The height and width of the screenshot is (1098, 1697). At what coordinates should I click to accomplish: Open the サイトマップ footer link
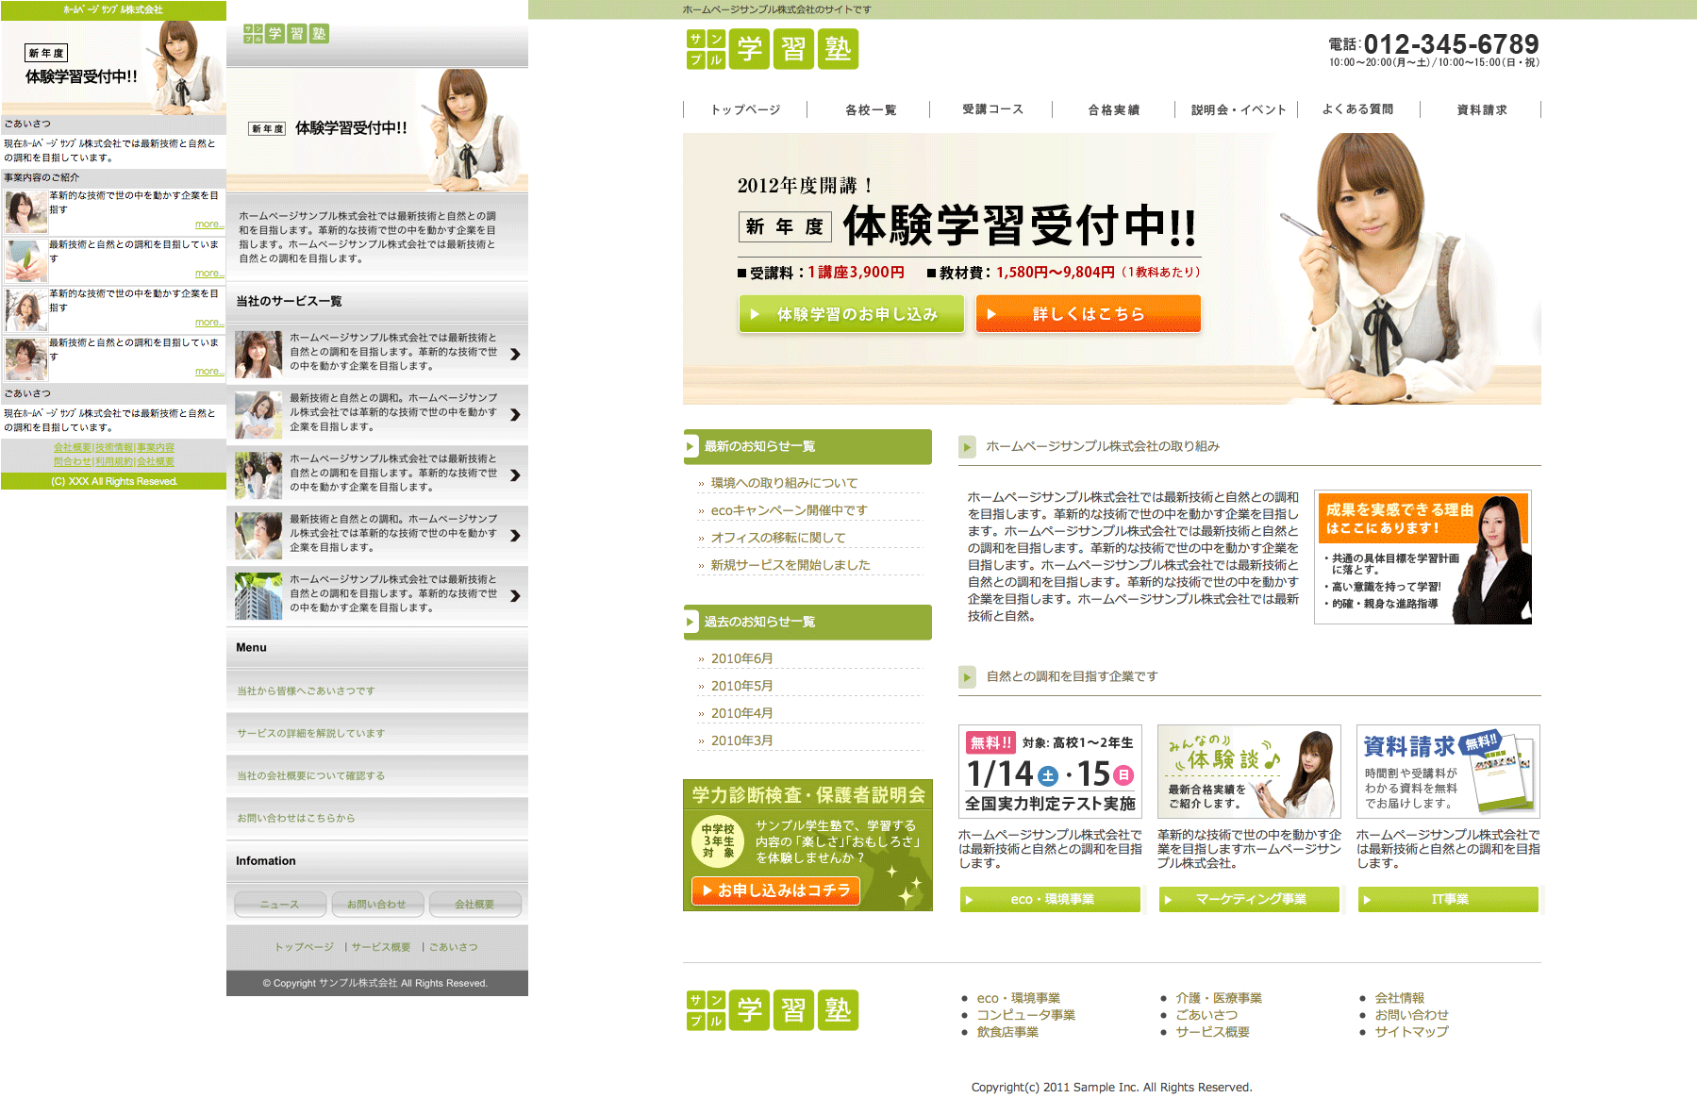tap(1410, 1032)
